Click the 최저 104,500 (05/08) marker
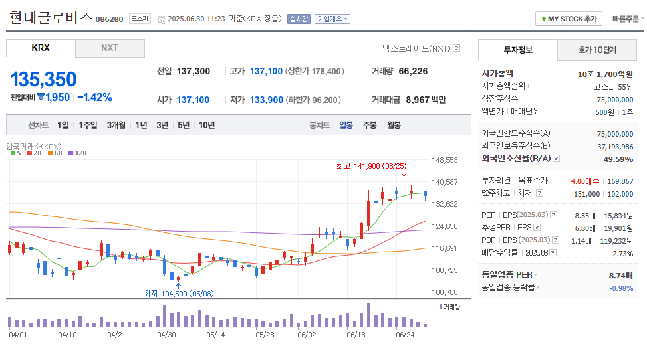This screenshot has height=346, width=647. (x=179, y=294)
